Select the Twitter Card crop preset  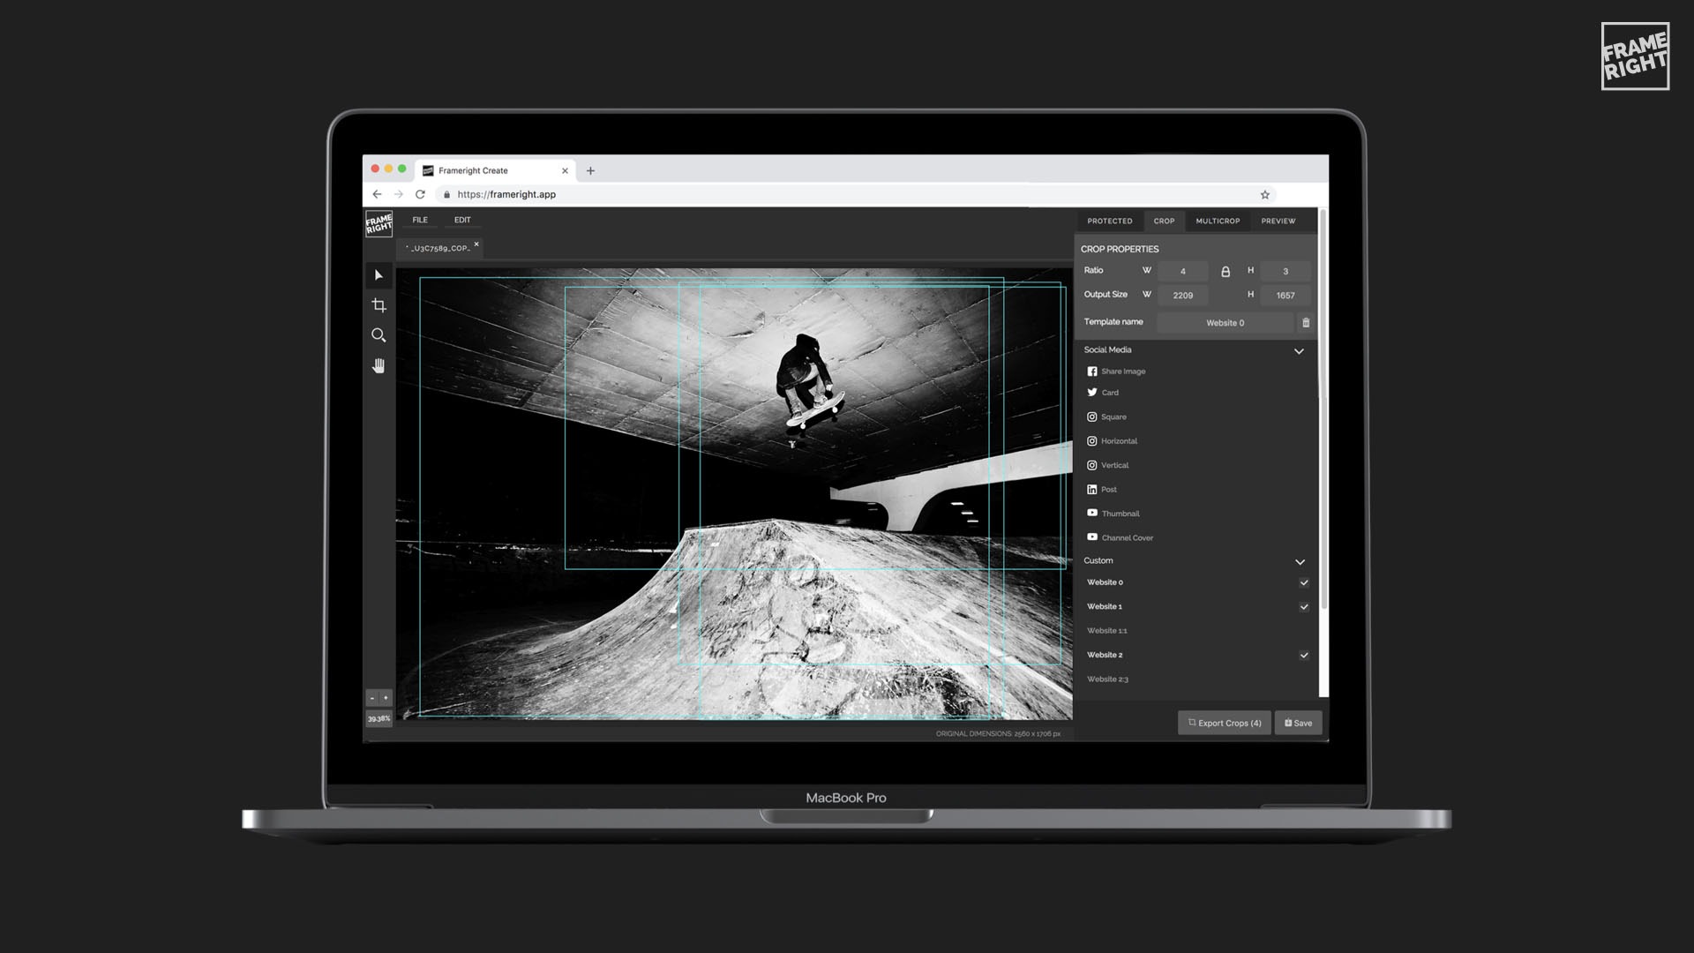point(1108,392)
